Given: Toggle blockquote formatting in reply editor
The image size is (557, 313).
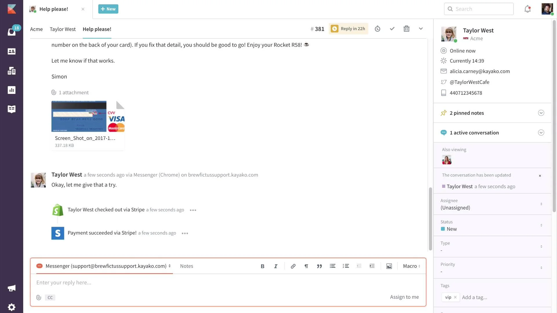Looking at the screenshot, I should tap(319, 266).
